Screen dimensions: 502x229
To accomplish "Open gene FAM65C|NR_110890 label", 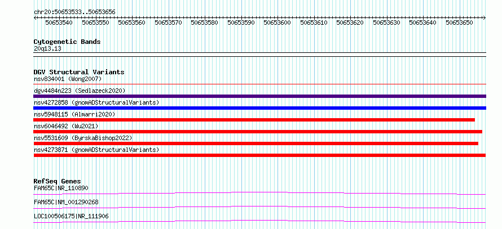I will point(61,188).
